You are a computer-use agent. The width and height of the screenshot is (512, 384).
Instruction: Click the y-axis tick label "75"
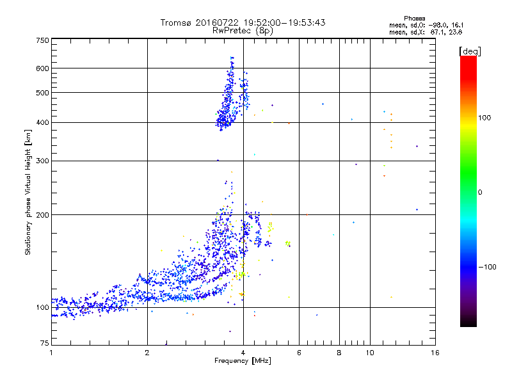(x=45, y=343)
